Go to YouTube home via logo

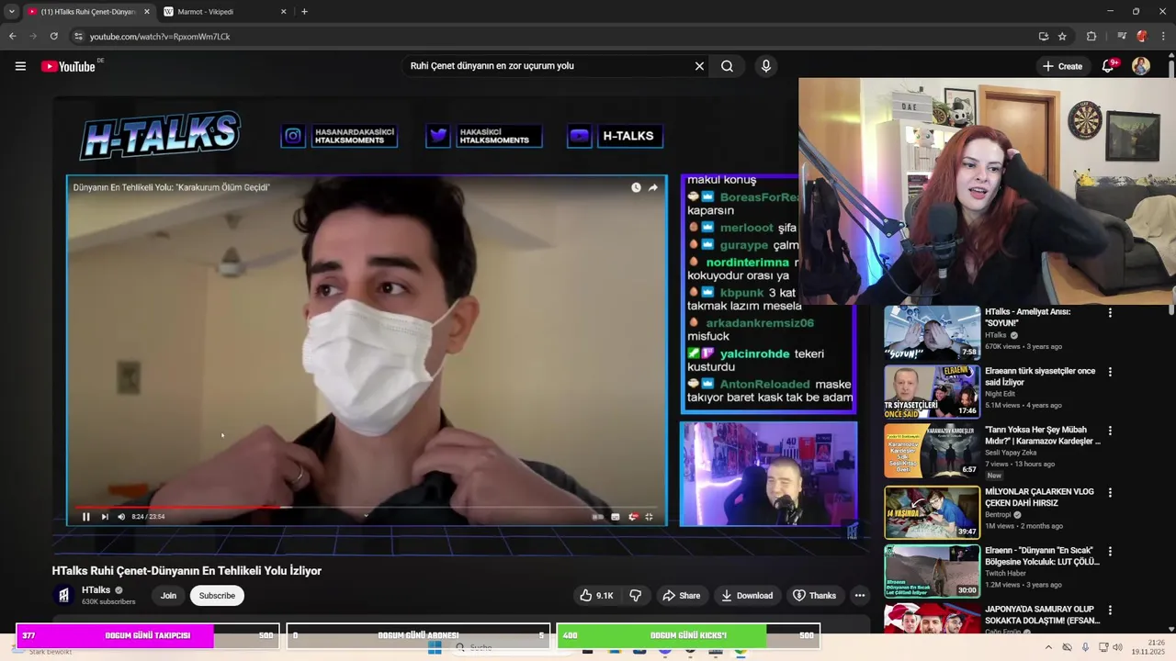(x=68, y=66)
